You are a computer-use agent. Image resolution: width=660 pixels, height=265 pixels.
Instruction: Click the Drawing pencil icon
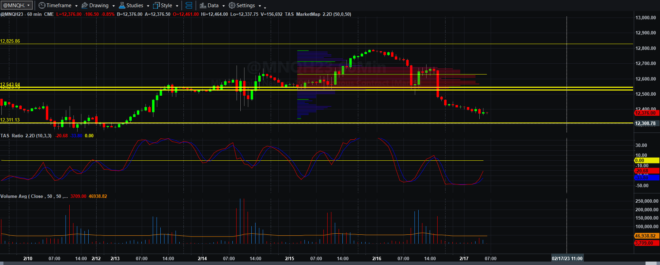click(x=84, y=6)
